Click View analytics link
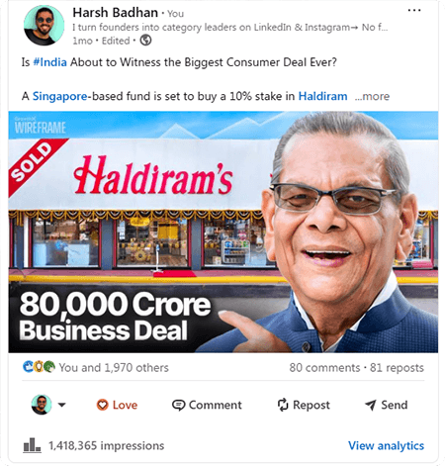 coord(386,445)
